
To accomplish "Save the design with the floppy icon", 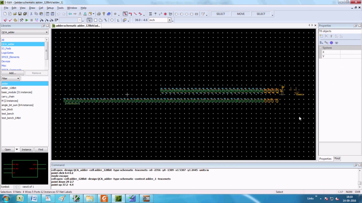I will click(20, 14).
